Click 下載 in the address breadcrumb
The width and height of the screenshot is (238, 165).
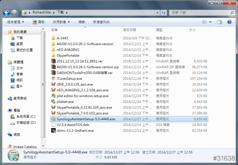coord(60,12)
